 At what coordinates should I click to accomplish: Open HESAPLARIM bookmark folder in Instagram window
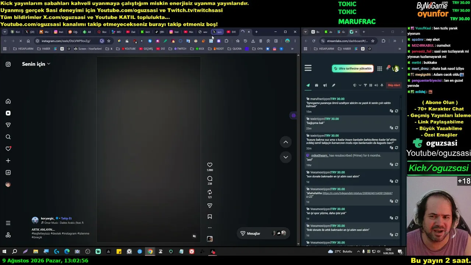coord(23,49)
